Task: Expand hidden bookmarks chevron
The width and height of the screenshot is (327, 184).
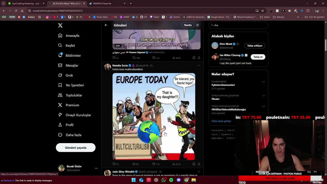Action: tap(298, 17)
